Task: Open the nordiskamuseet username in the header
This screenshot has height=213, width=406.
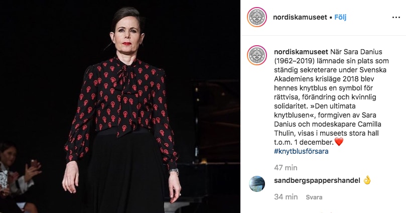Action: (300, 18)
